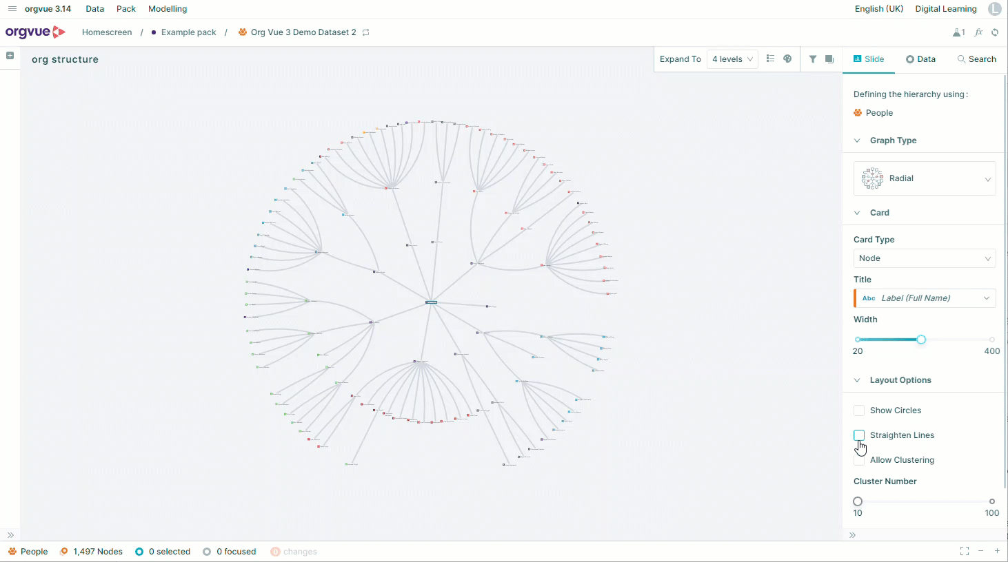This screenshot has width=1008, height=562.
Task: Click the central root node in the graph
Action: click(x=431, y=302)
